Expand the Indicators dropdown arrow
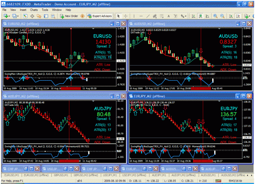 [x=249, y=16]
